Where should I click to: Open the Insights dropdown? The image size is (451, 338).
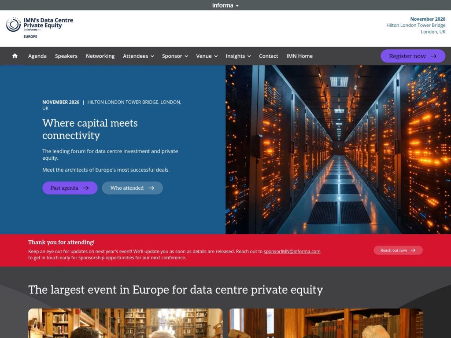coord(238,56)
